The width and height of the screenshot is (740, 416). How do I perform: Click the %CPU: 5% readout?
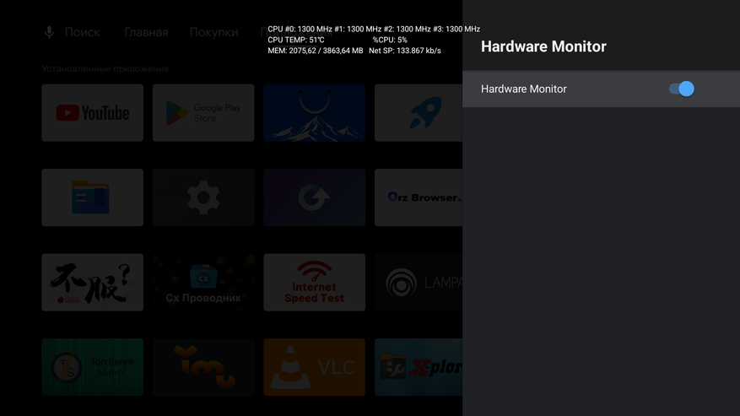390,40
